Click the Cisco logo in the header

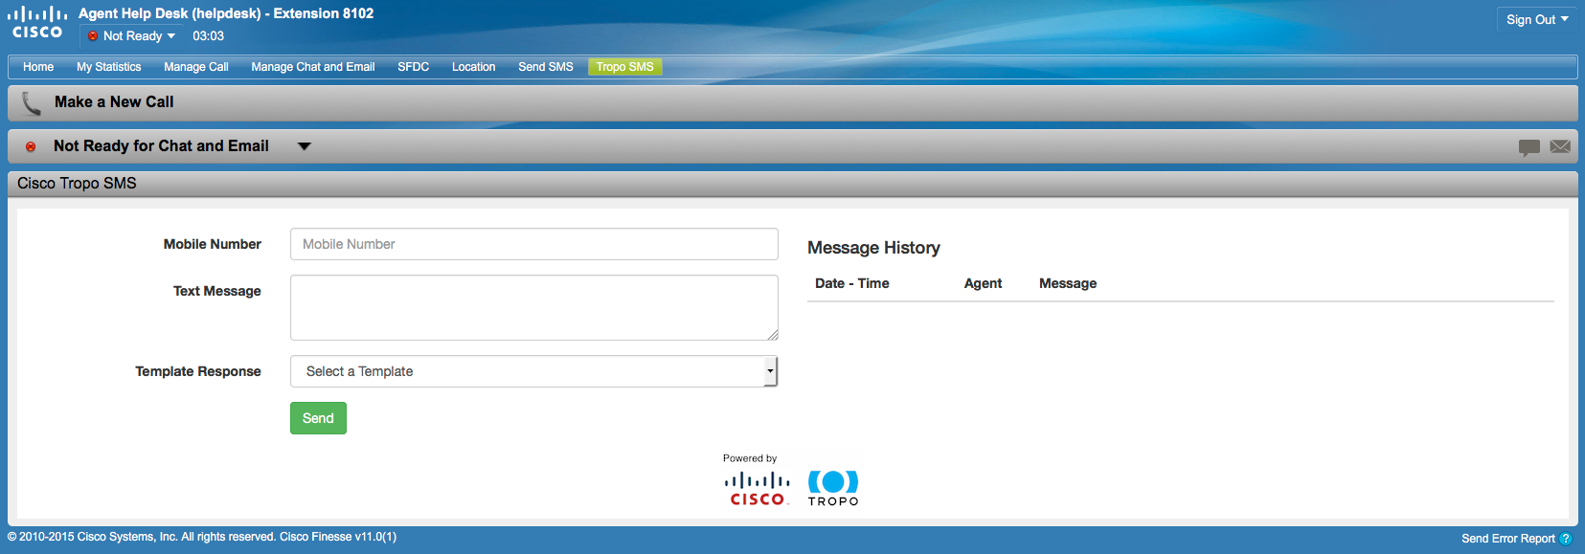37,23
